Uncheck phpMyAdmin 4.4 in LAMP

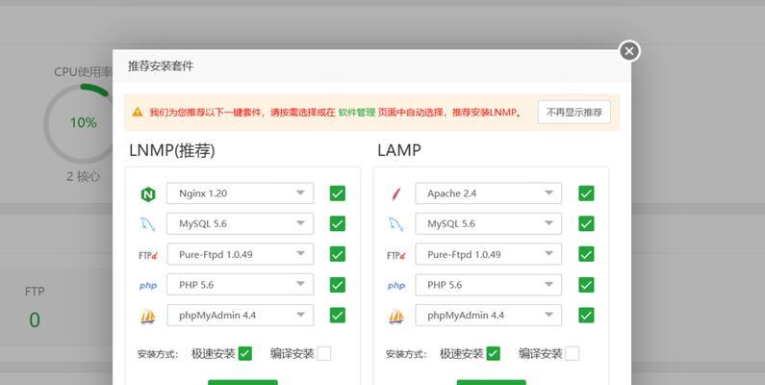point(586,316)
